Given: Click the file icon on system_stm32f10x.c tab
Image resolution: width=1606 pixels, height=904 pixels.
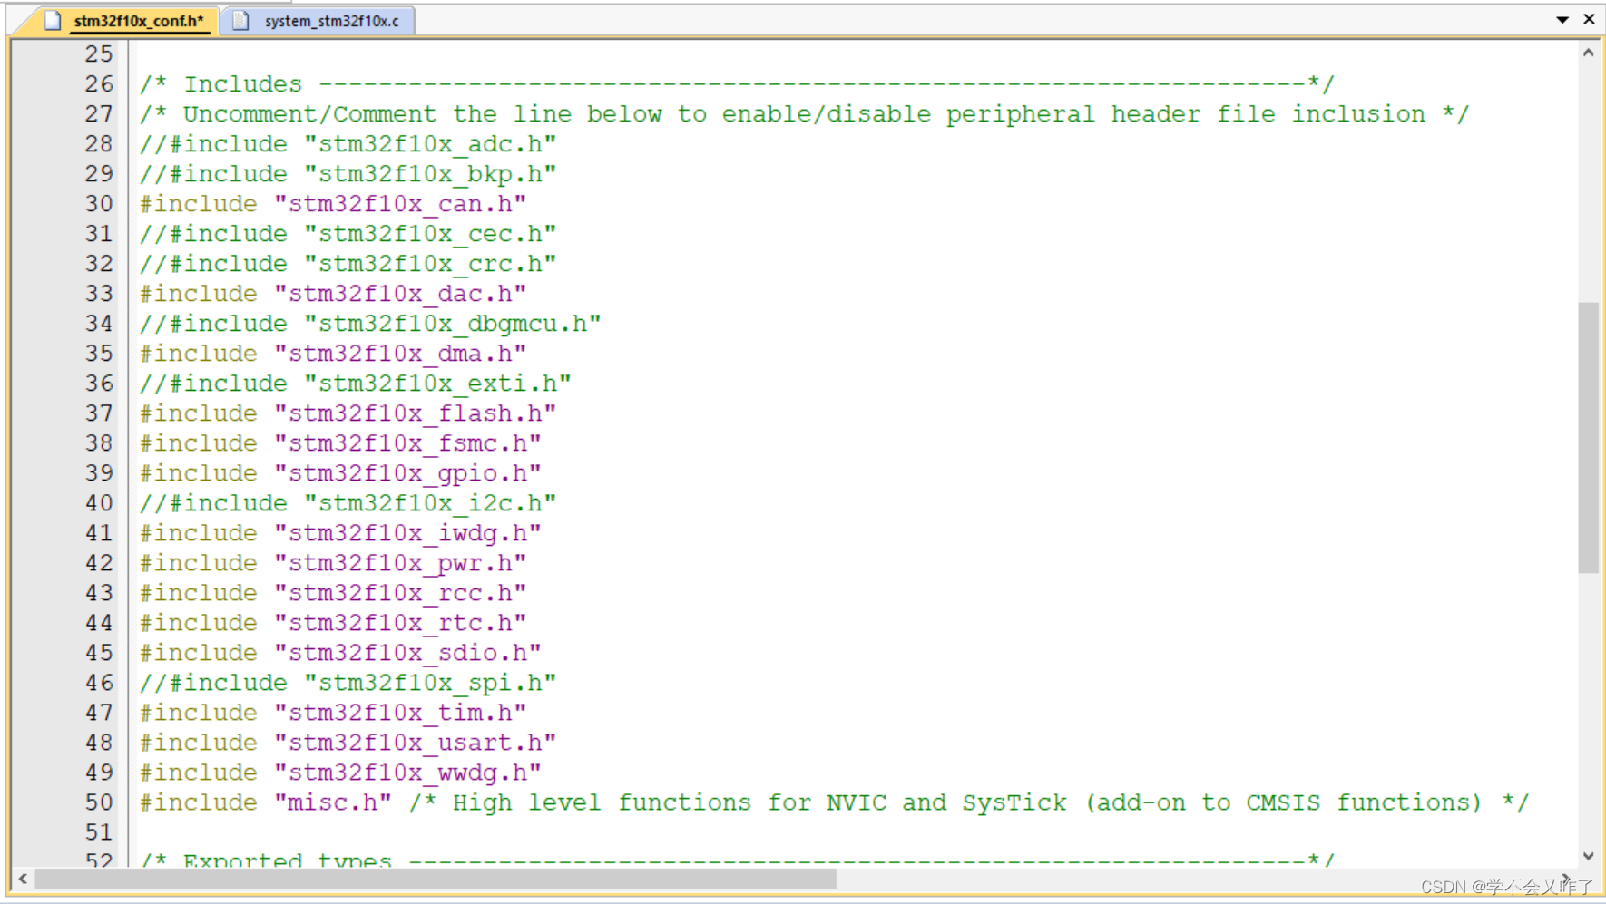Looking at the screenshot, I should (x=240, y=20).
